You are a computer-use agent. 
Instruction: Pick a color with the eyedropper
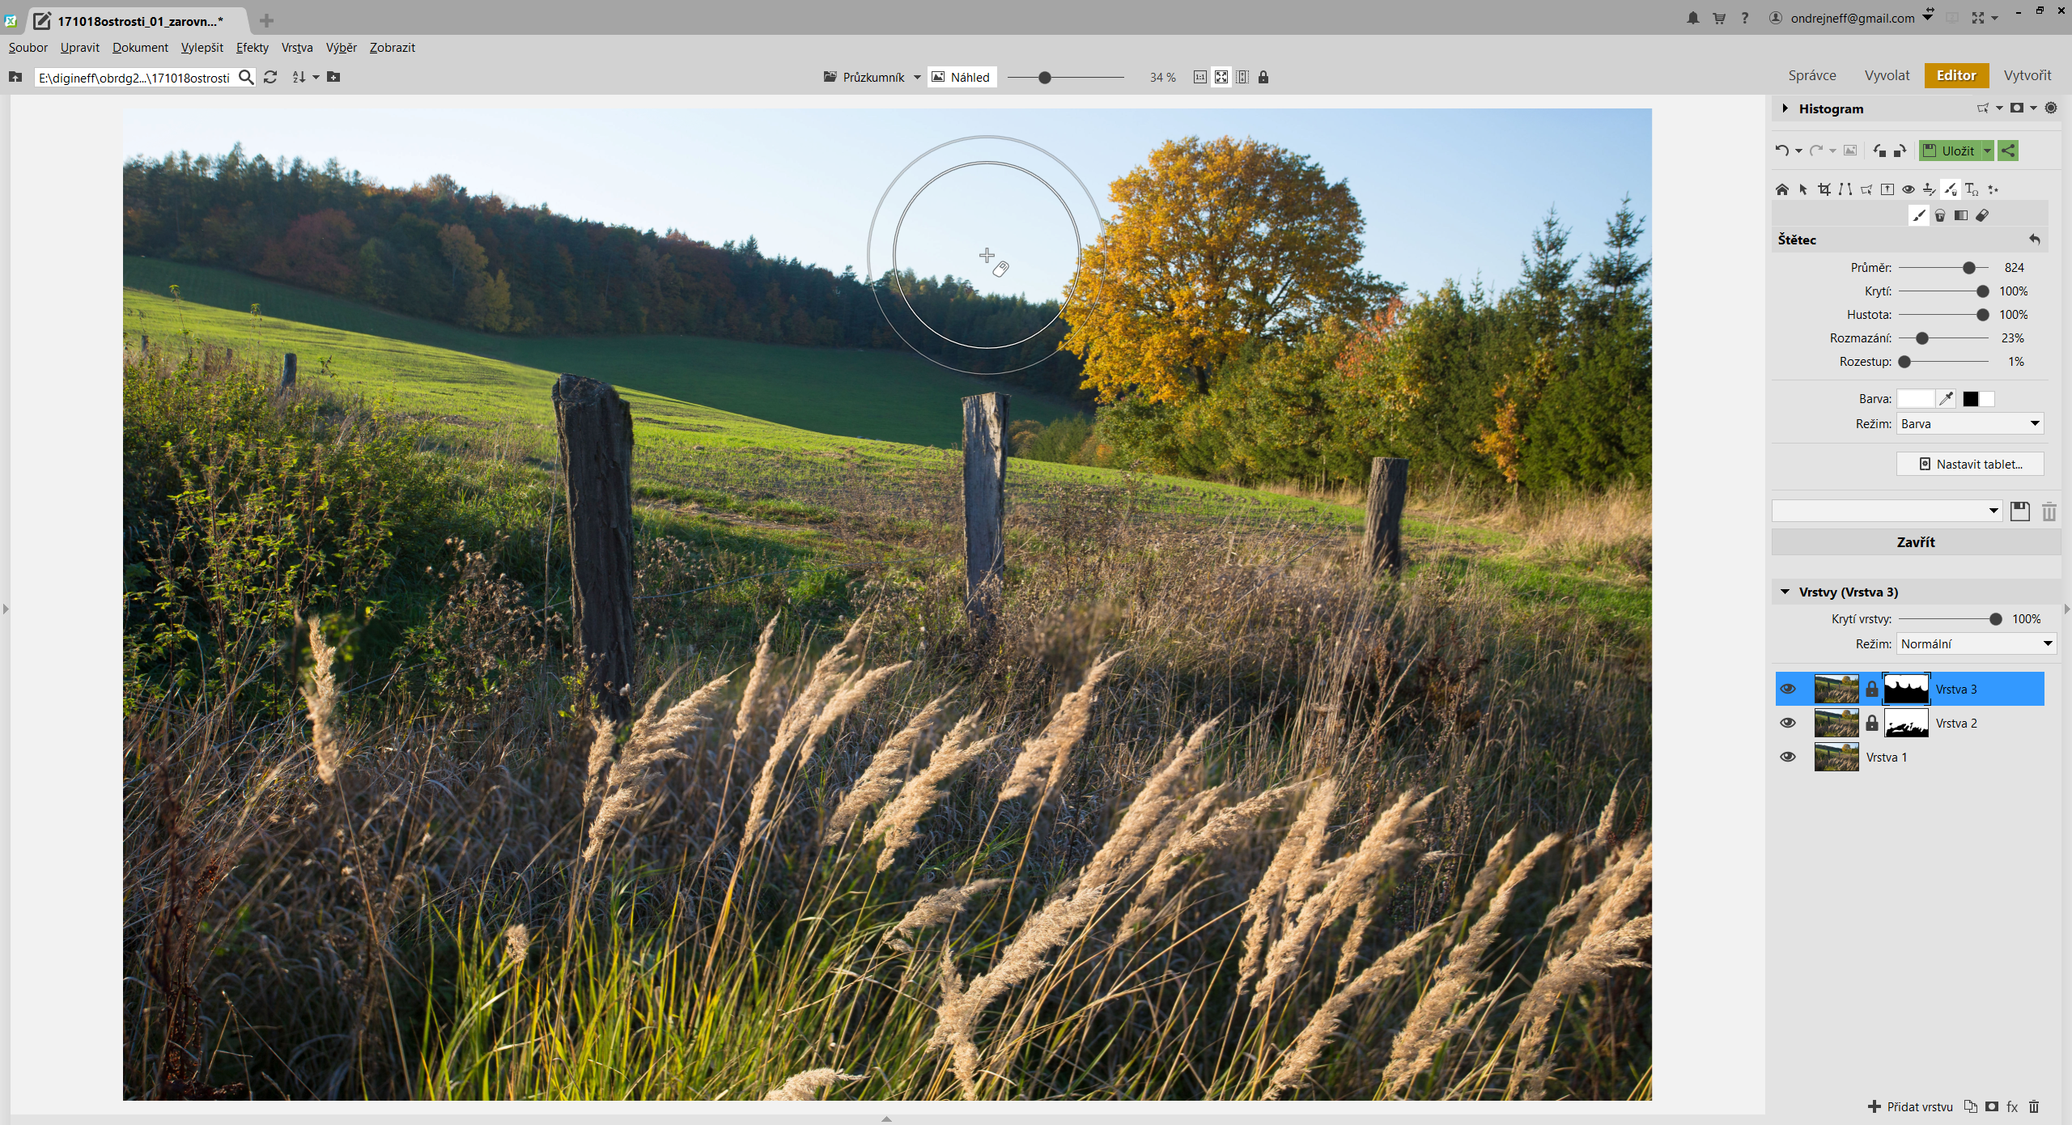pyautogui.click(x=1946, y=398)
